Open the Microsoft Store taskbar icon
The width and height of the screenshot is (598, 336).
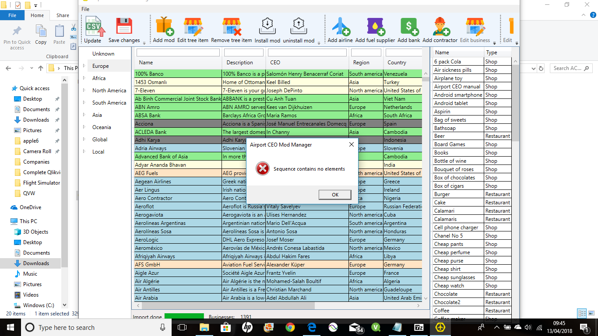pyautogui.click(x=226, y=327)
